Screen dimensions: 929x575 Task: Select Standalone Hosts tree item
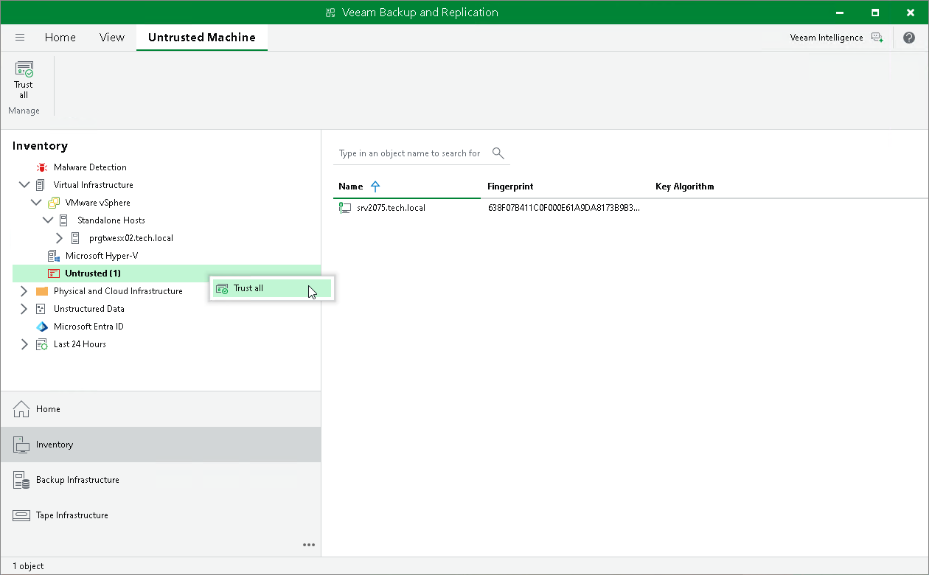pos(111,220)
